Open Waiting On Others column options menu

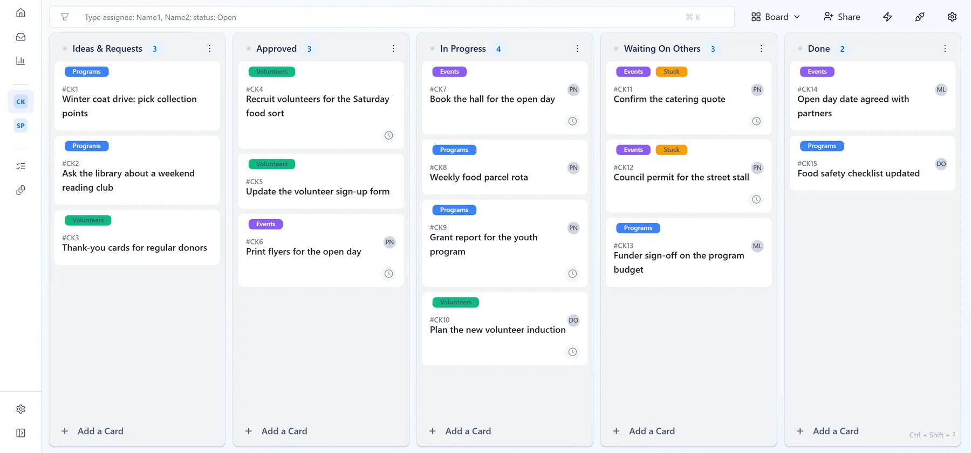click(761, 48)
